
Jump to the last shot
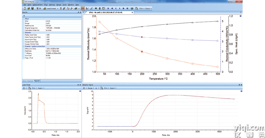click(x=127, y=8)
